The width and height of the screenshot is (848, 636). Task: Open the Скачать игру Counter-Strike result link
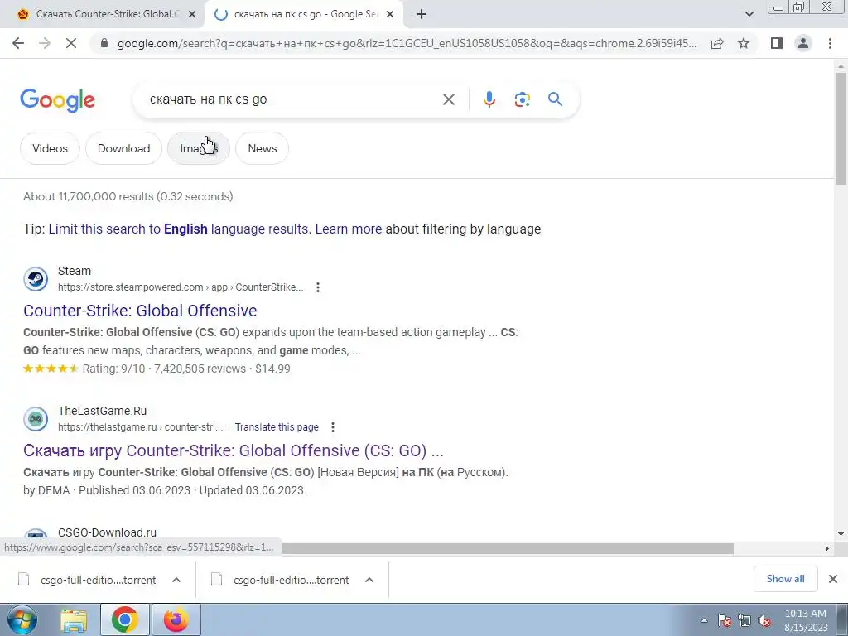coord(233,450)
